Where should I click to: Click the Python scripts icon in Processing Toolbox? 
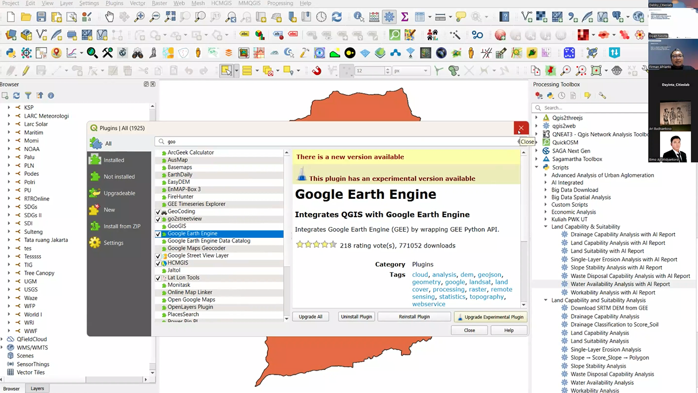(550, 95)
